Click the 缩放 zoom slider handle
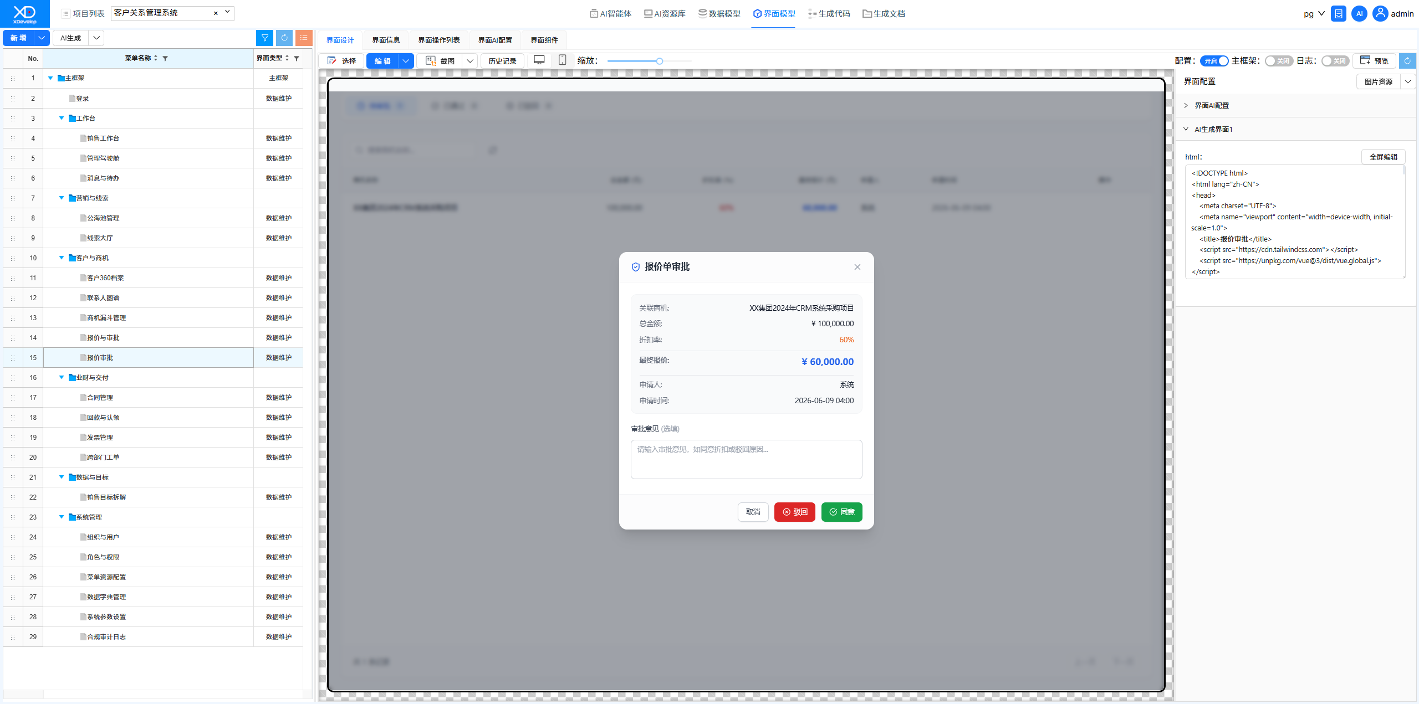The height and width of the screenshot is (704, 1419). pos(660,61)
